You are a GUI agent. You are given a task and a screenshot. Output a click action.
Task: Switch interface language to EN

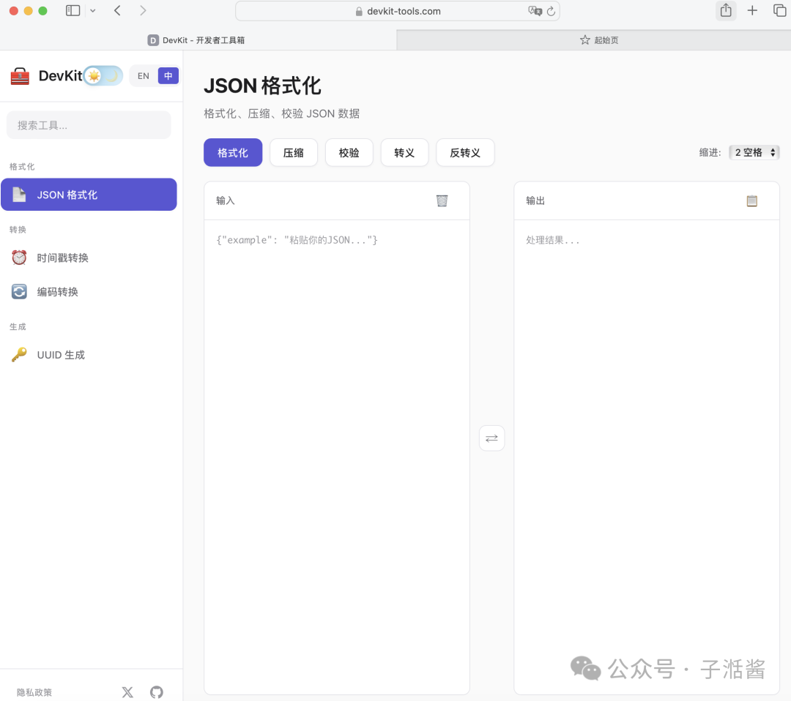(x=143, y=75)
